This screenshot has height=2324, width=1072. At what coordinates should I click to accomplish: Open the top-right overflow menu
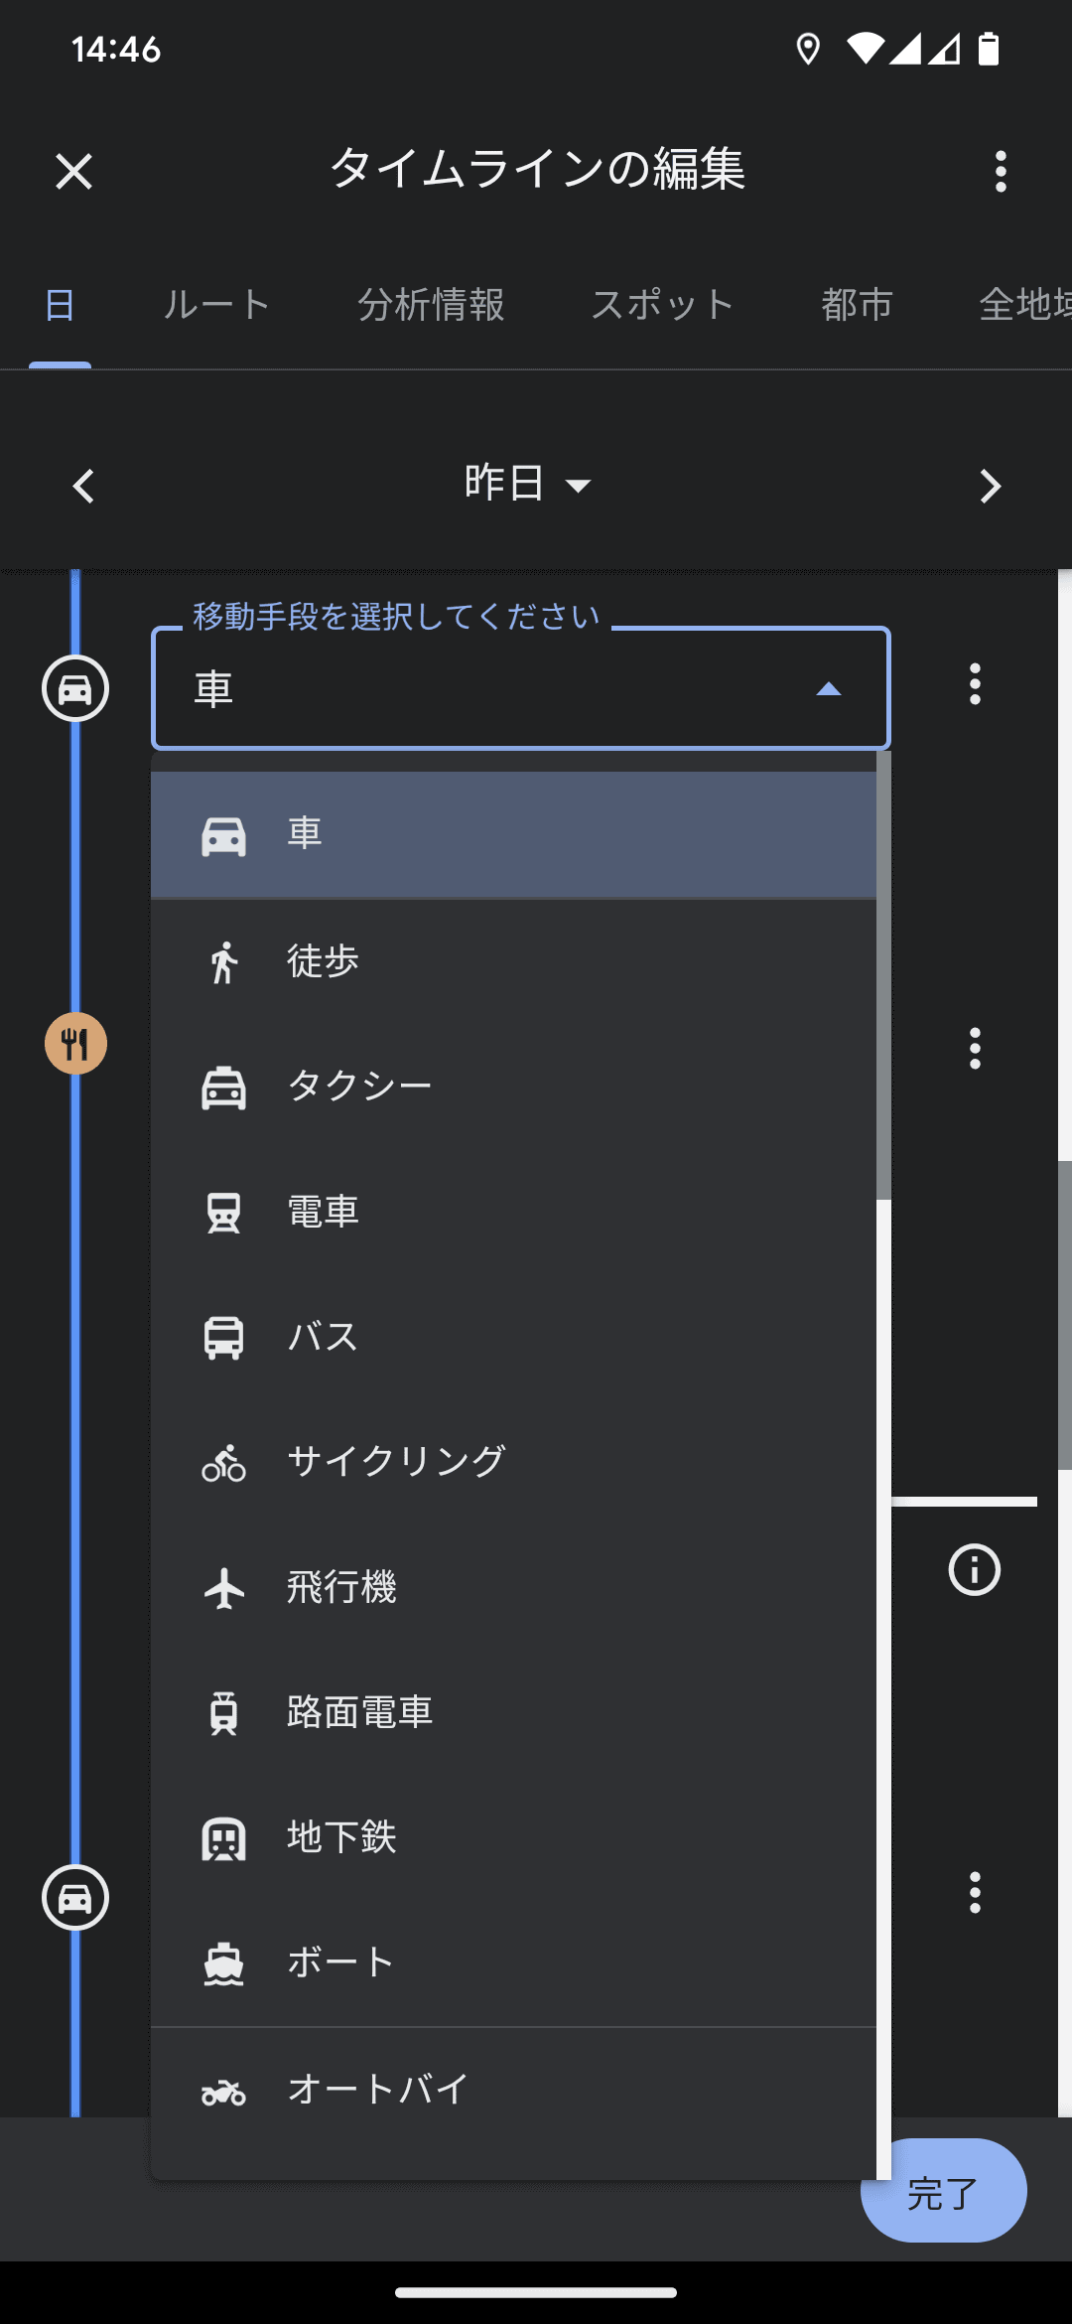(x=1000, y=171)
